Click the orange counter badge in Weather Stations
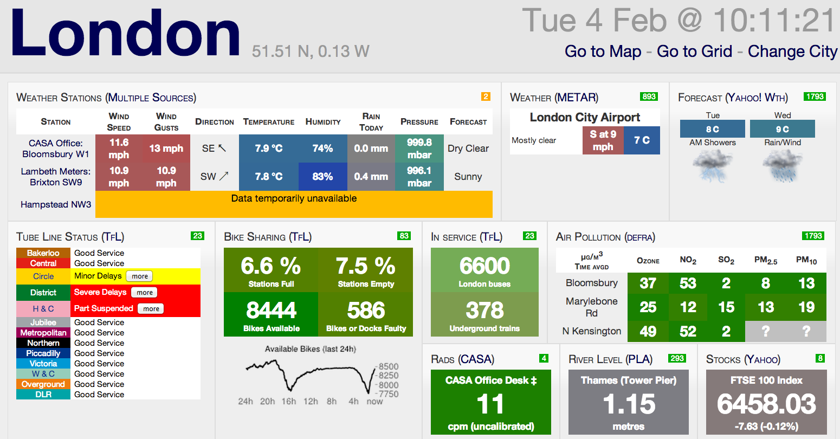This screenshot has width=840, height=439. point(486,96)
